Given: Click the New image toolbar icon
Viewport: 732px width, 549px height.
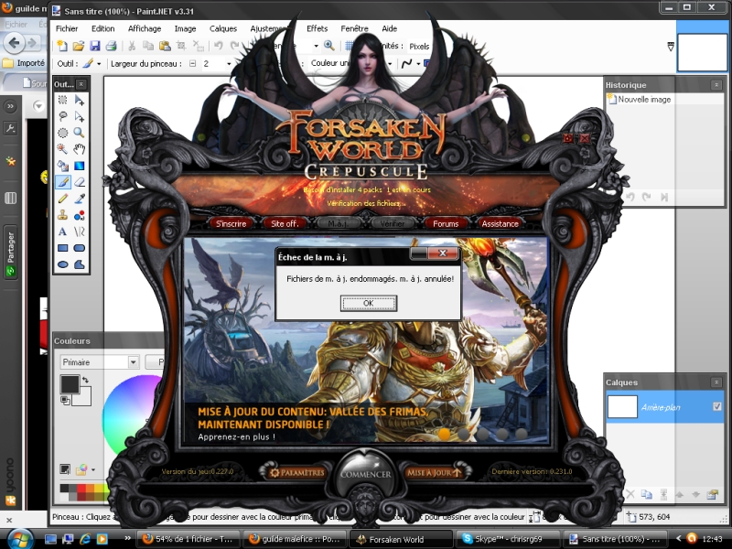Looking at the screenshot, I should click(x=61, y=46).
